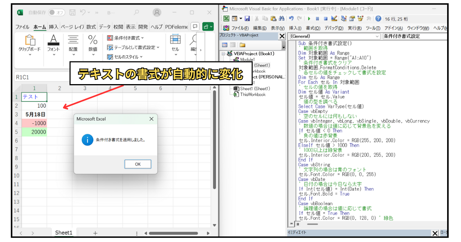461x242 pixels.
Task: Open the Debug menu in VBA editor
Action: pyautogui.click(x=334, y=28)
